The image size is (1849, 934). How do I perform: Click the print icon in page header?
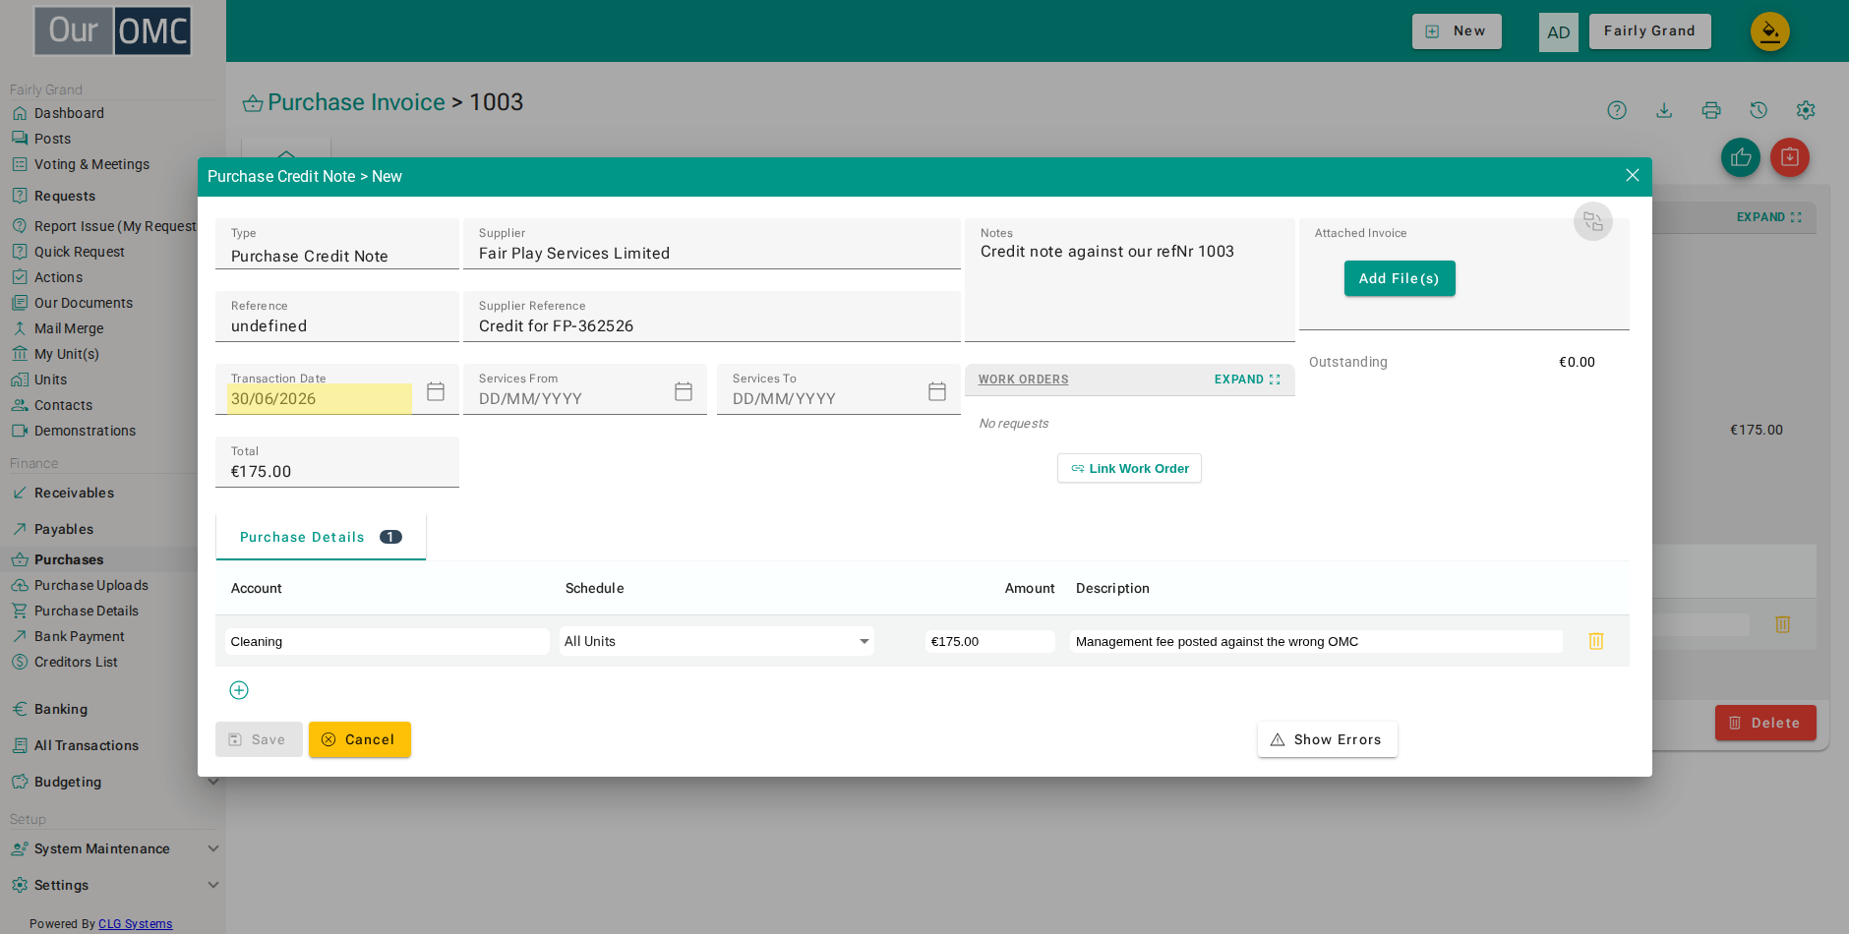coord(1711,110)
